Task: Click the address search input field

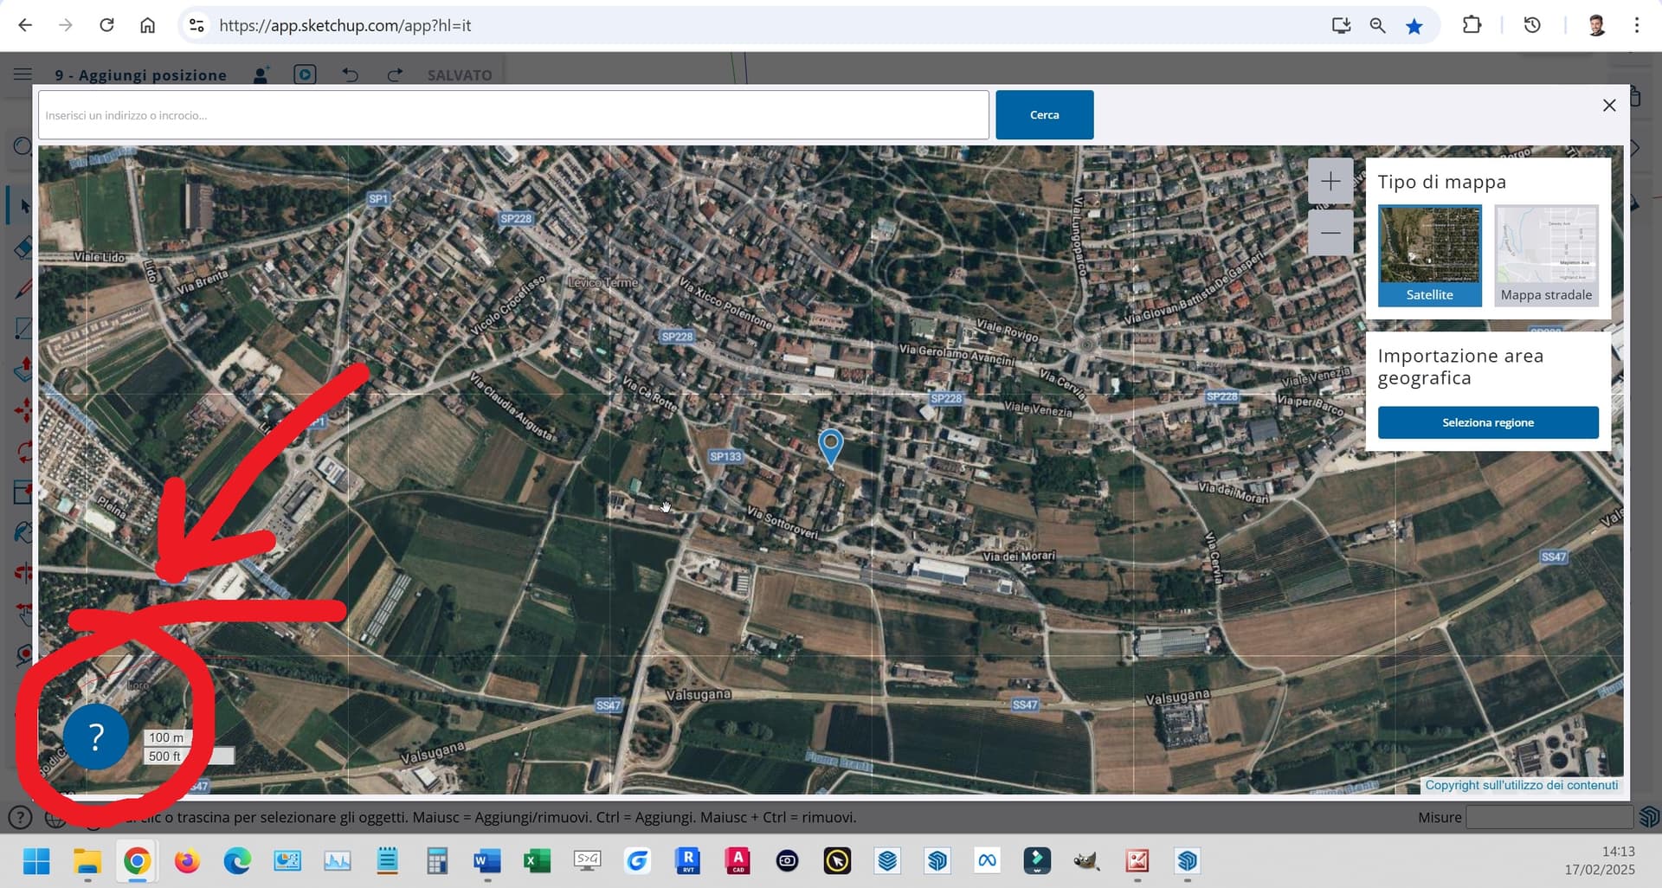Action: click(513, 115)
